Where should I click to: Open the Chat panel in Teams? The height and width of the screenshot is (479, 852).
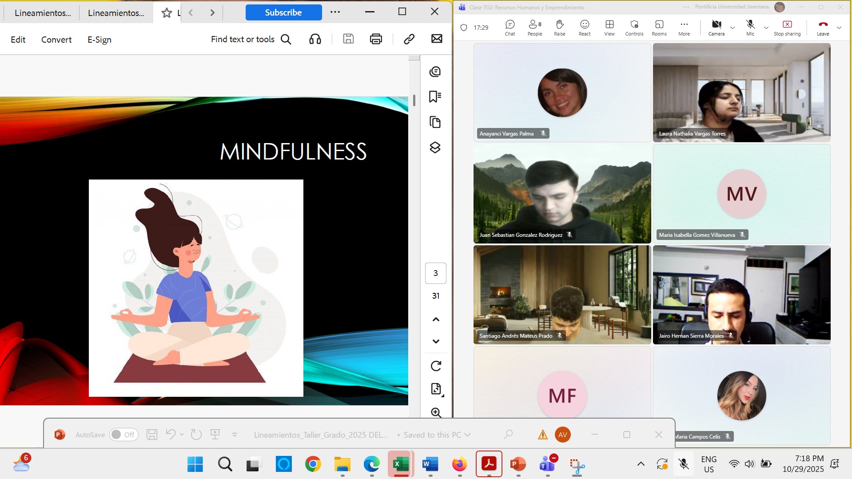click(x=510, y=27)
